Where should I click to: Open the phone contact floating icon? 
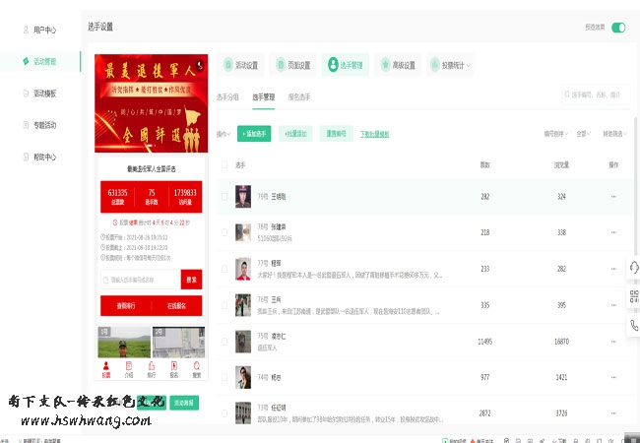(634, 326)
